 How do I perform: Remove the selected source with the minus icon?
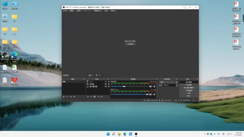(x=91, y=97)
